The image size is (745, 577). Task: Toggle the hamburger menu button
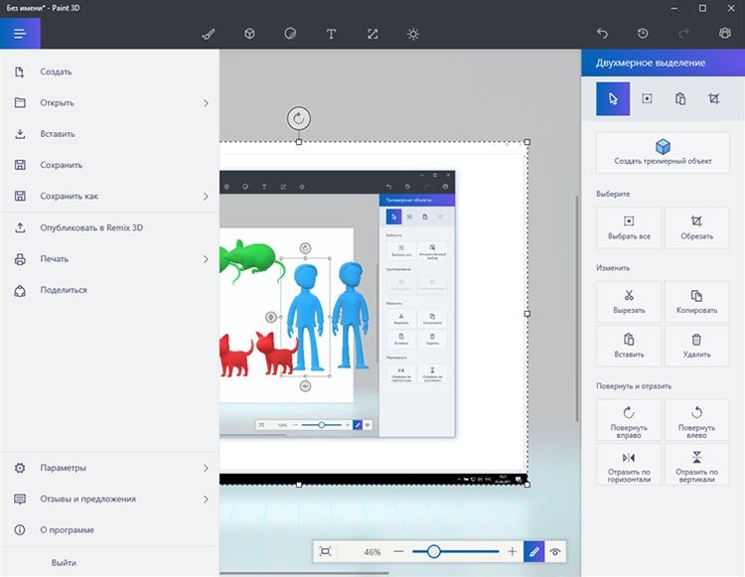(20, 33)
